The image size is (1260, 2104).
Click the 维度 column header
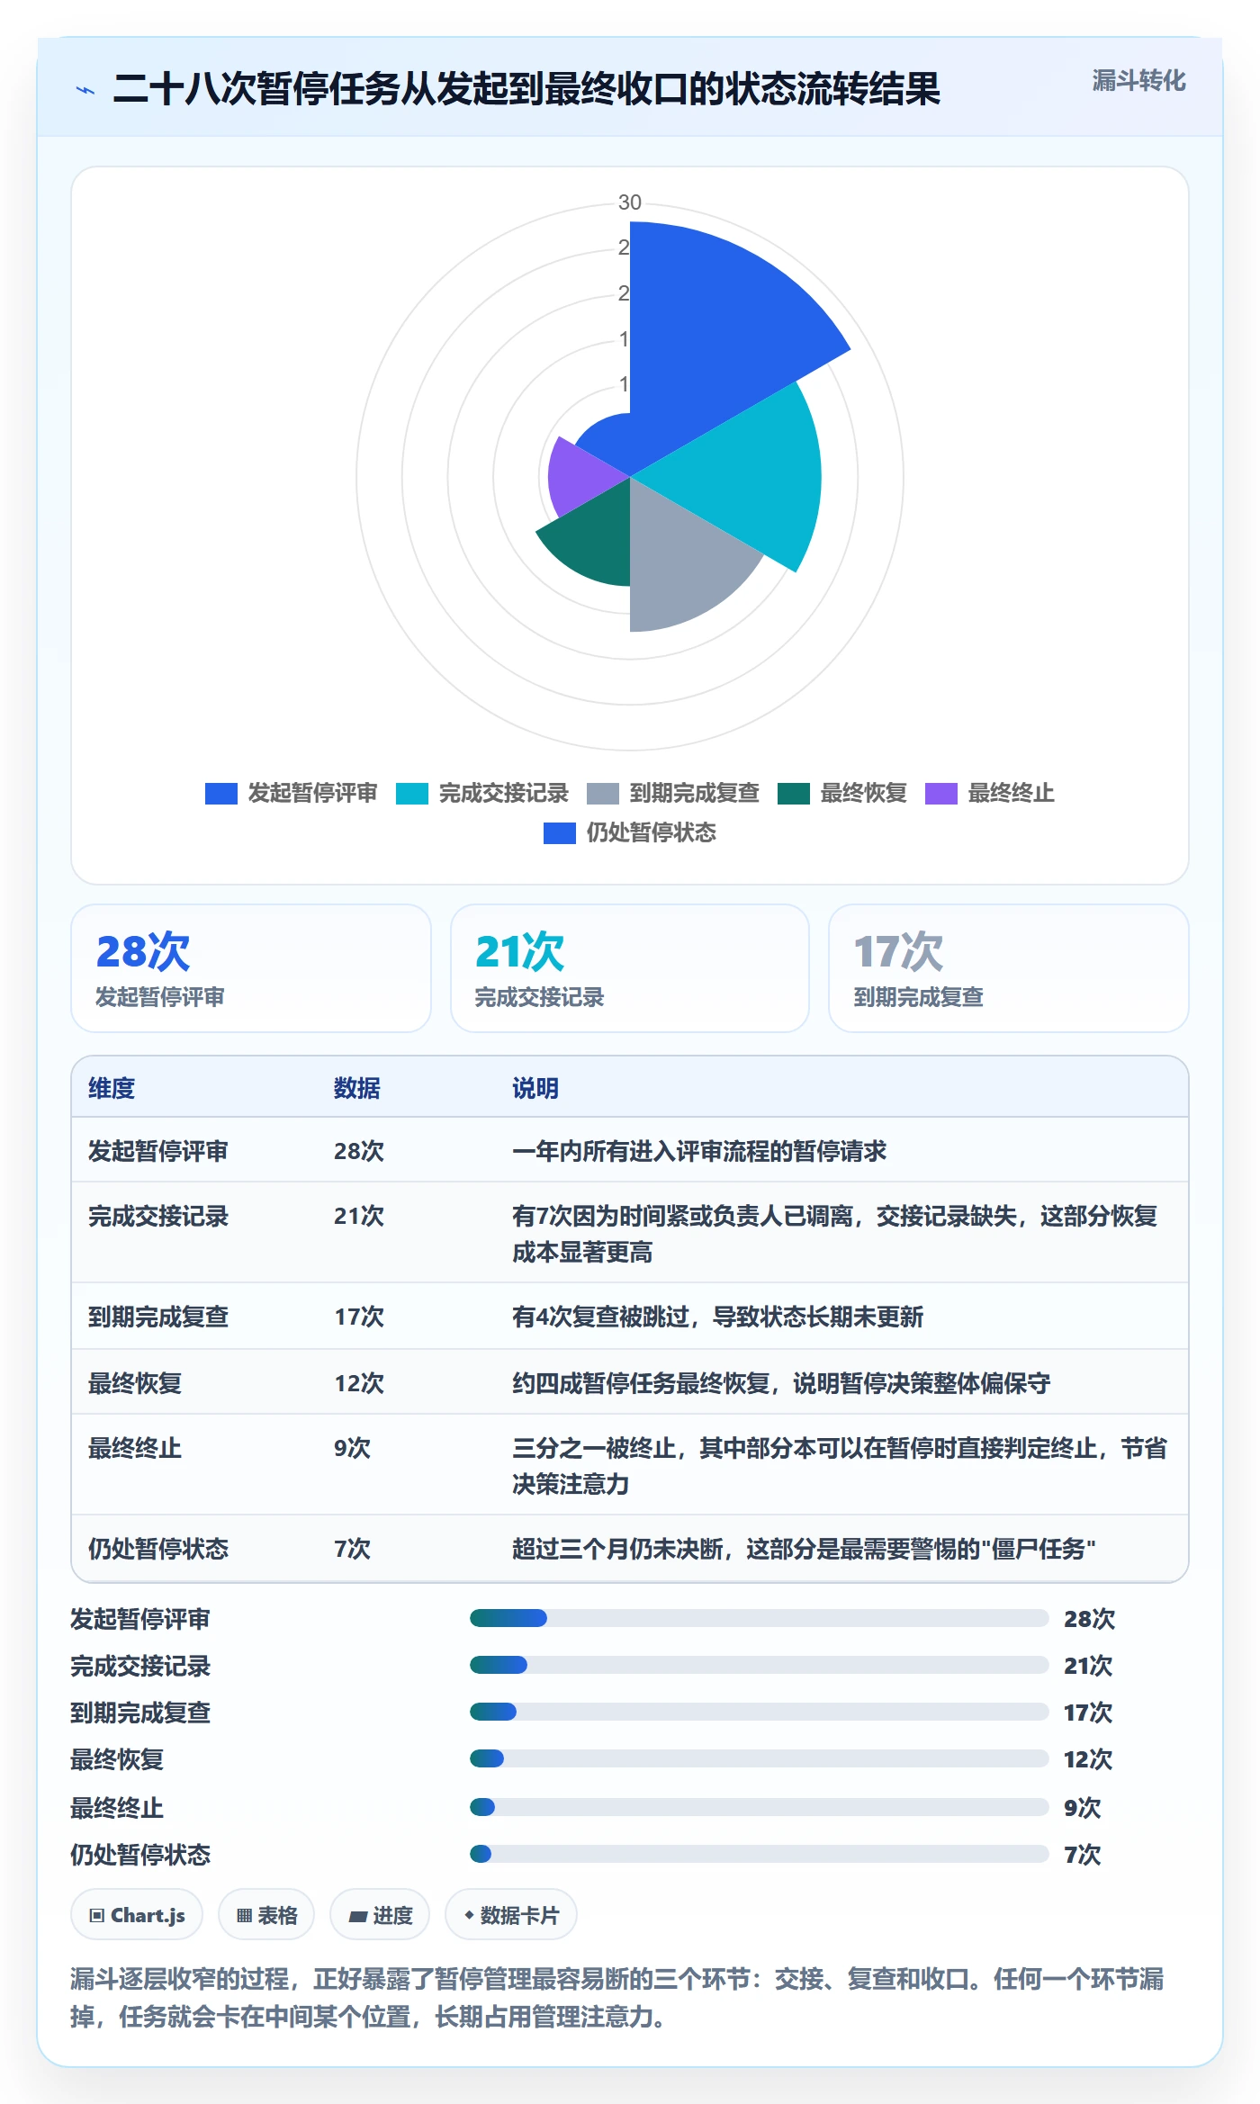[x=112, y=1088]
